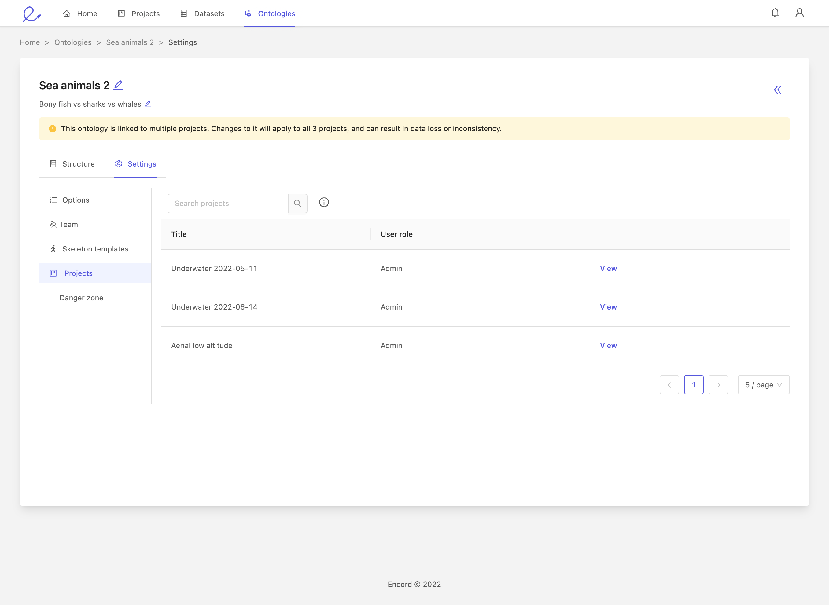This screenshot has height=605, width=829.
Task: Show the info icon beside search box
Action: [x=324, y=203]
